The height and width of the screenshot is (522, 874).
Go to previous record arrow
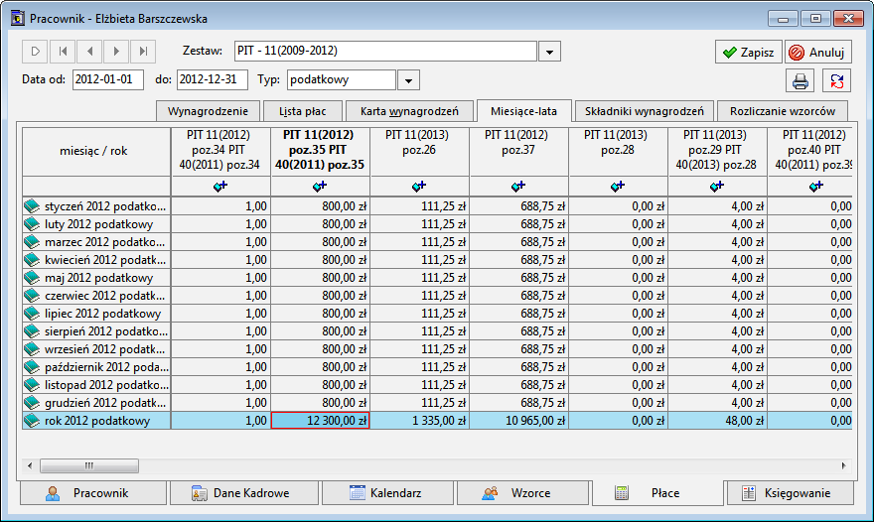pyautogui.click(x=89, y=52)
